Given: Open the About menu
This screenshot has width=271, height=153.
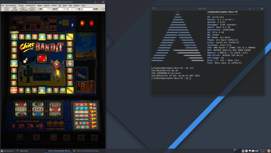Looking at the screenshot, I should click(83, 5).
